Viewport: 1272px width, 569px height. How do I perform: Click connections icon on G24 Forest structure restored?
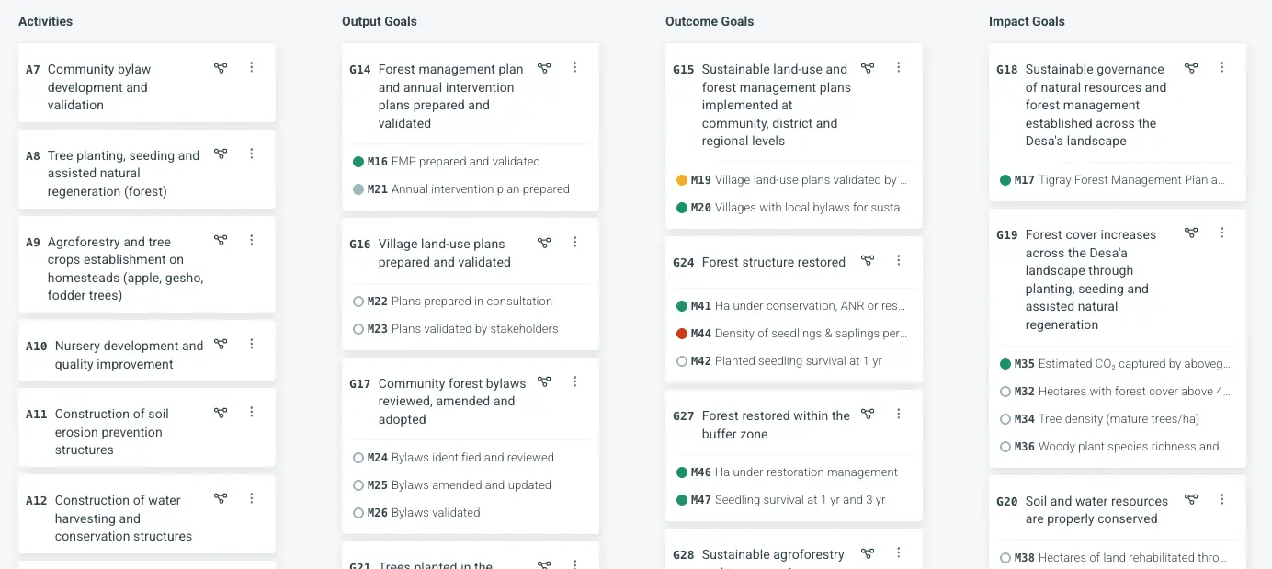coord(868,260)
